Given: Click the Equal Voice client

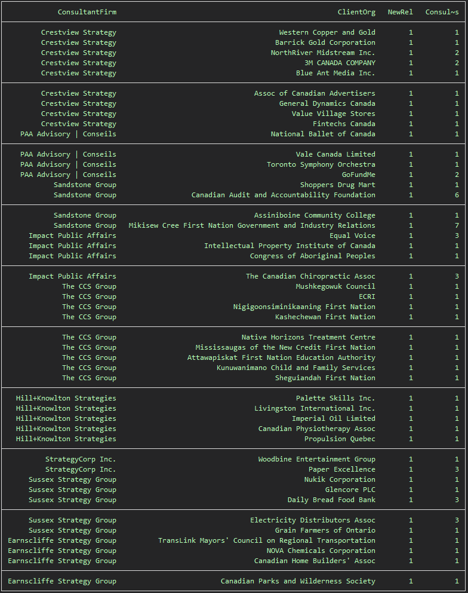Looking at the screenshot, I should pyautogui.click(x=352, y=236).
